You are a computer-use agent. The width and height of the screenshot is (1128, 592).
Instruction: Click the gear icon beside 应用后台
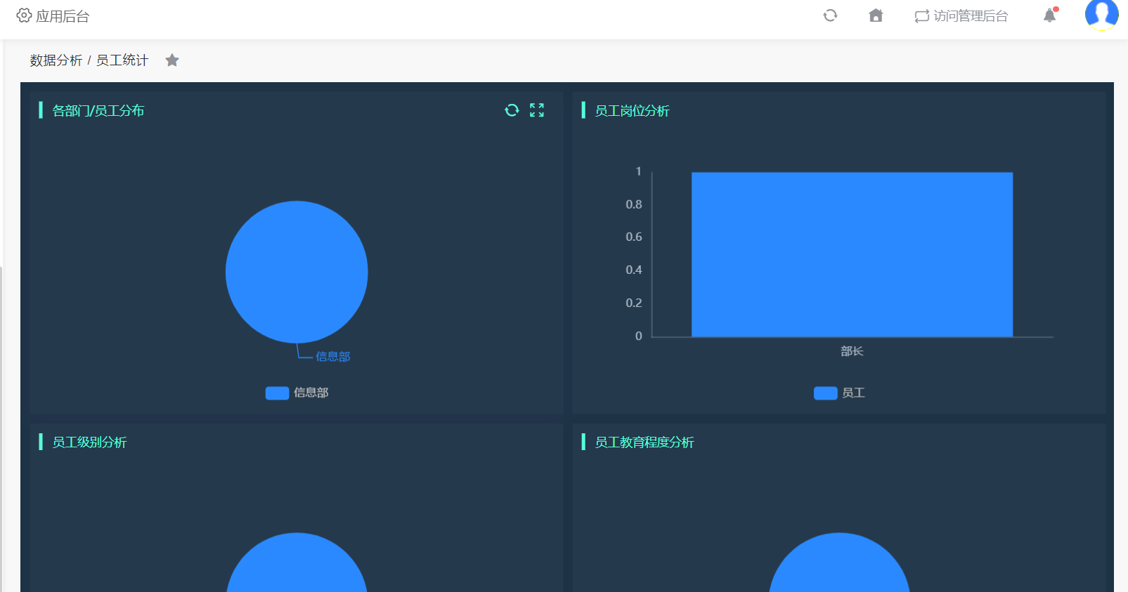pos(24,15)
